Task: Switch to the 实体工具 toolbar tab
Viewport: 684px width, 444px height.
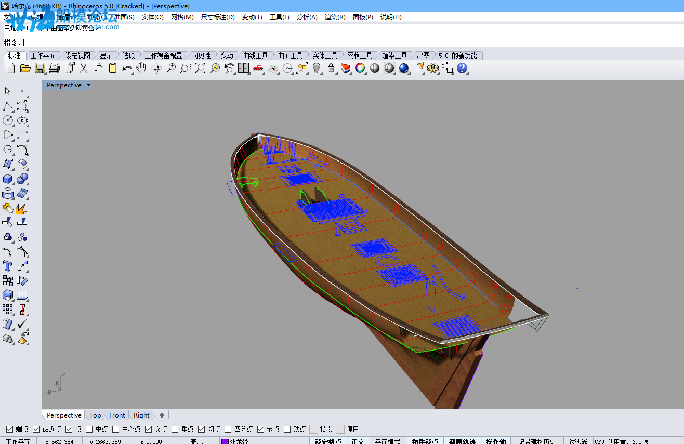Action: pos(325,56)
